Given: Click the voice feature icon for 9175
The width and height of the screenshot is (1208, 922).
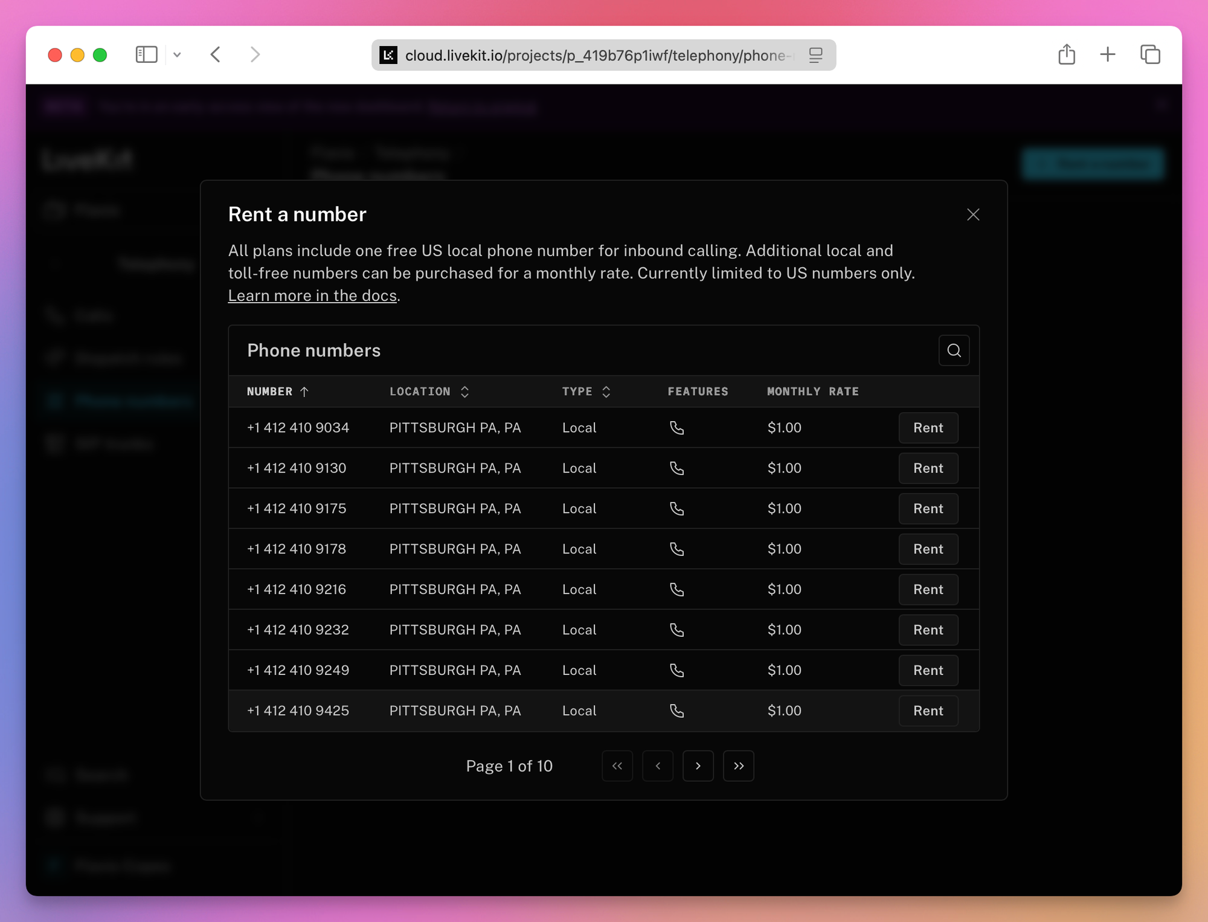Looking at the screenshot, I should coord(677,509).
